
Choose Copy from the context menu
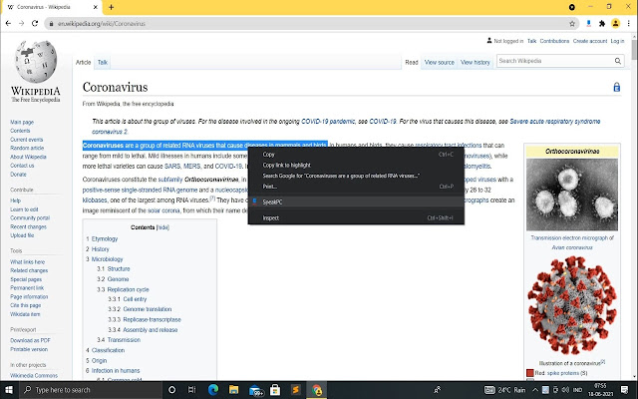(x=356, y=155)
